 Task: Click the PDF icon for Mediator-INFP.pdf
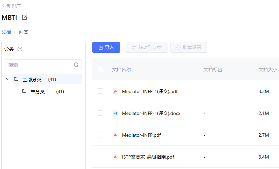tap(115, 135)
